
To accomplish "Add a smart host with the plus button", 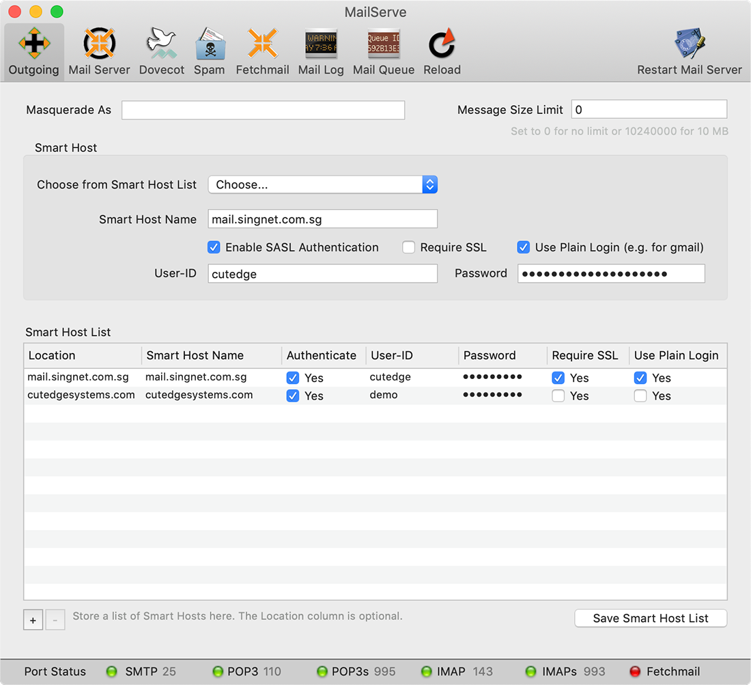I will coord(33,620).
